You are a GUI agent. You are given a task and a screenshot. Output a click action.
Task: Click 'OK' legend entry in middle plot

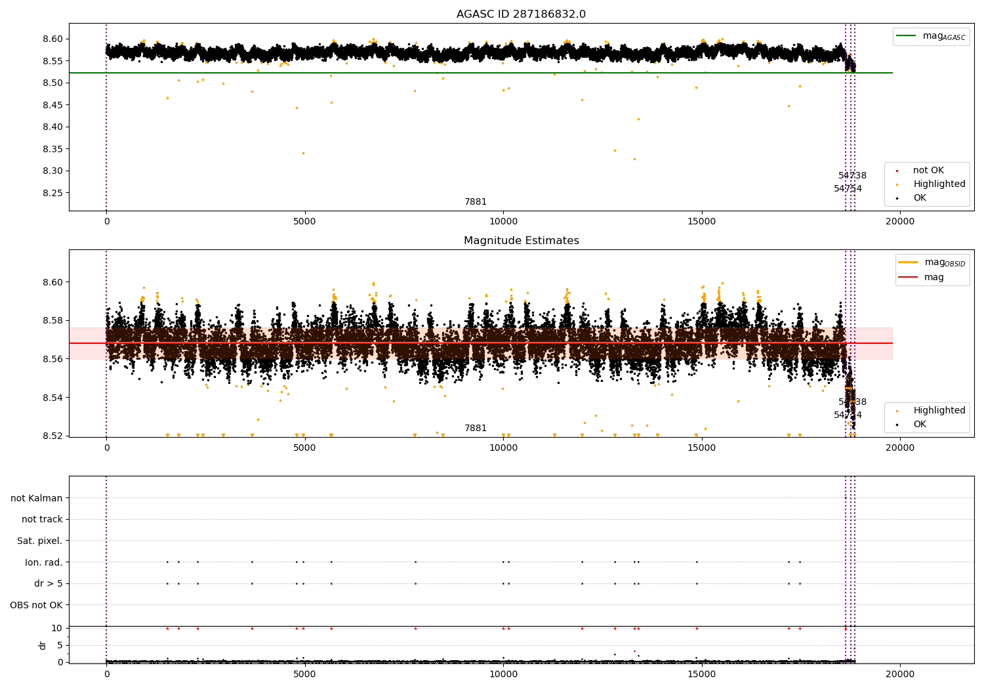click(x=920, y=425)
